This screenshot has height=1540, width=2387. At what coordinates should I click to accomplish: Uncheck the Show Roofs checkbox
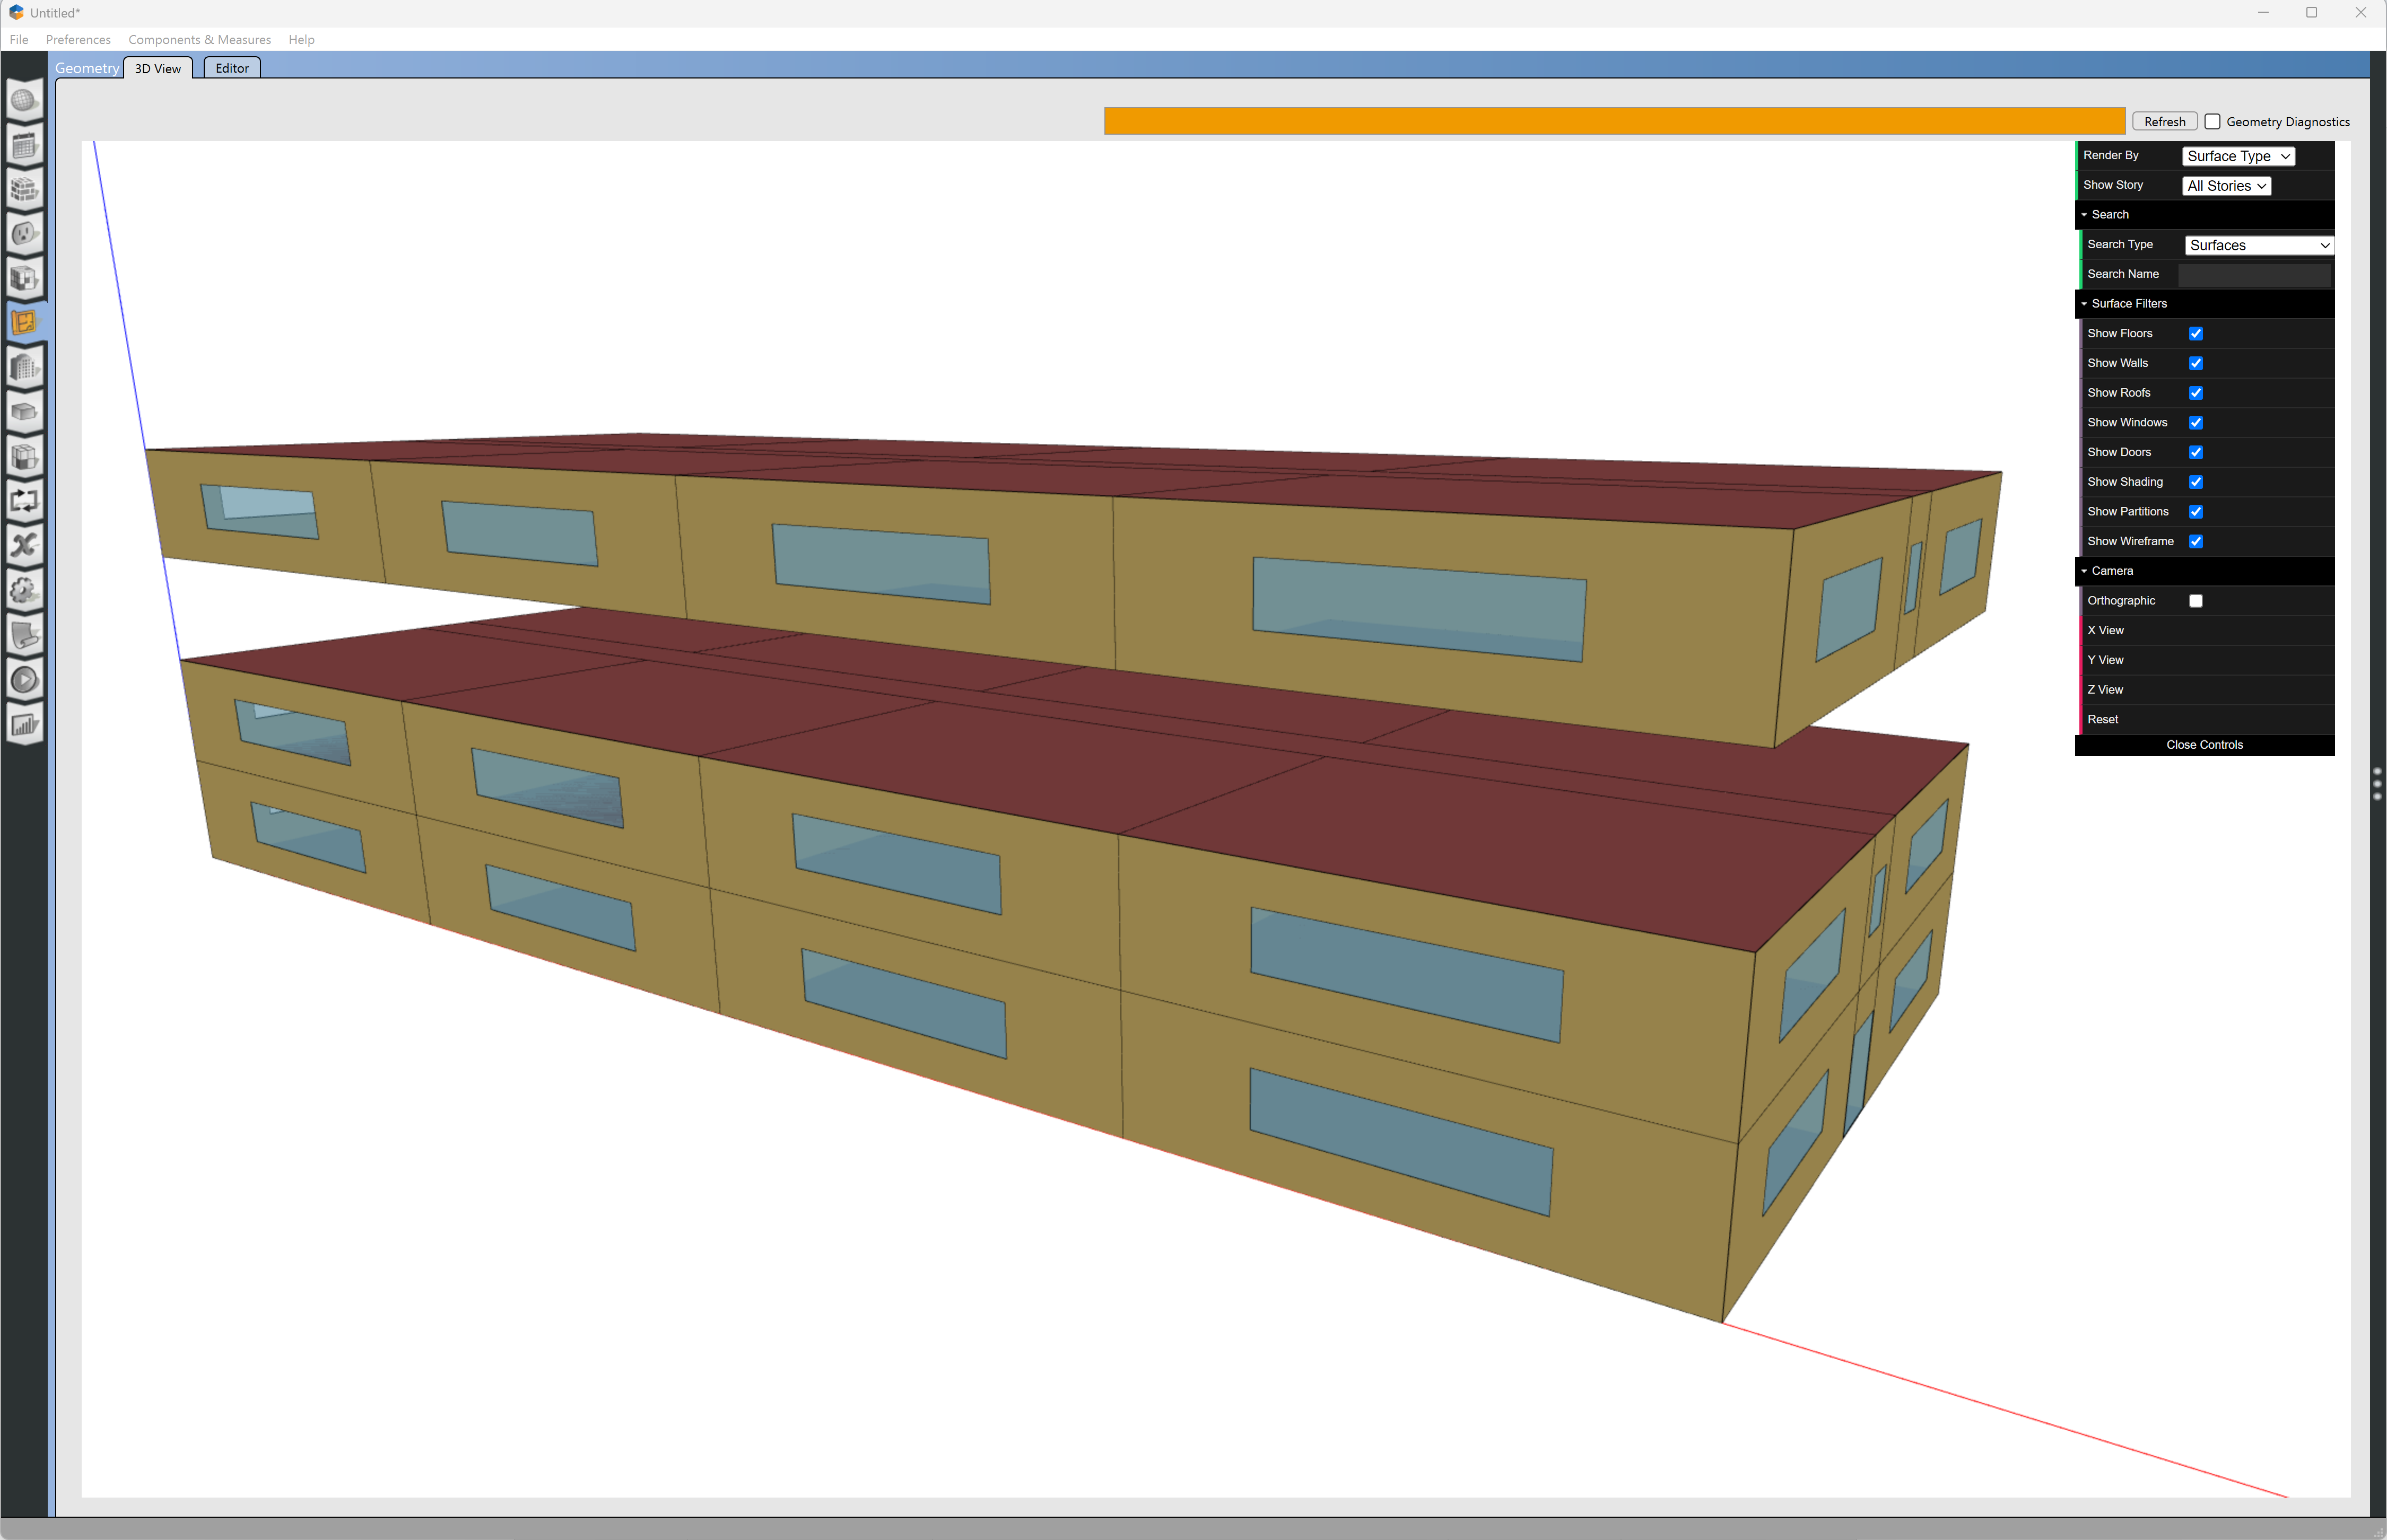(x=2195, y=393)
